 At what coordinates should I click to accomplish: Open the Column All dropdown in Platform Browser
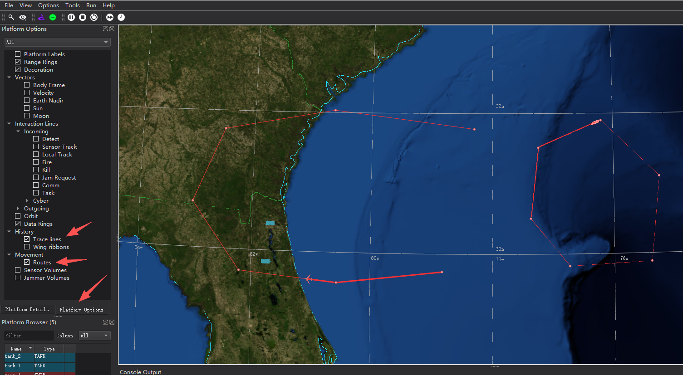tap(94, 336)
